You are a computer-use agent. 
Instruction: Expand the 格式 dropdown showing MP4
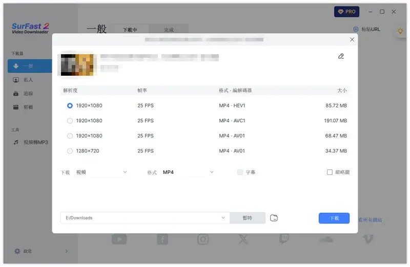tap(188, 172)
